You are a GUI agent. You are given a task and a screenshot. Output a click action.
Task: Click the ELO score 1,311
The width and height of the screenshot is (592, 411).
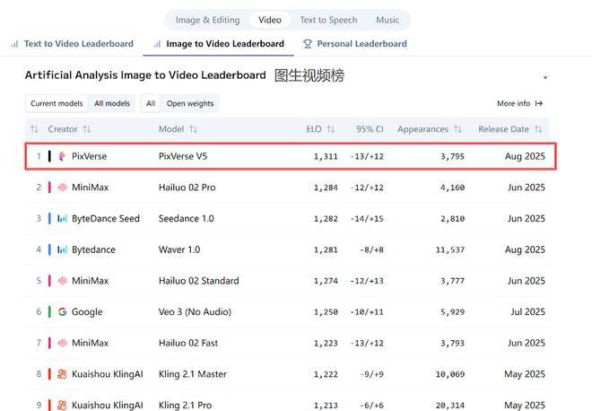click(326, 156)
